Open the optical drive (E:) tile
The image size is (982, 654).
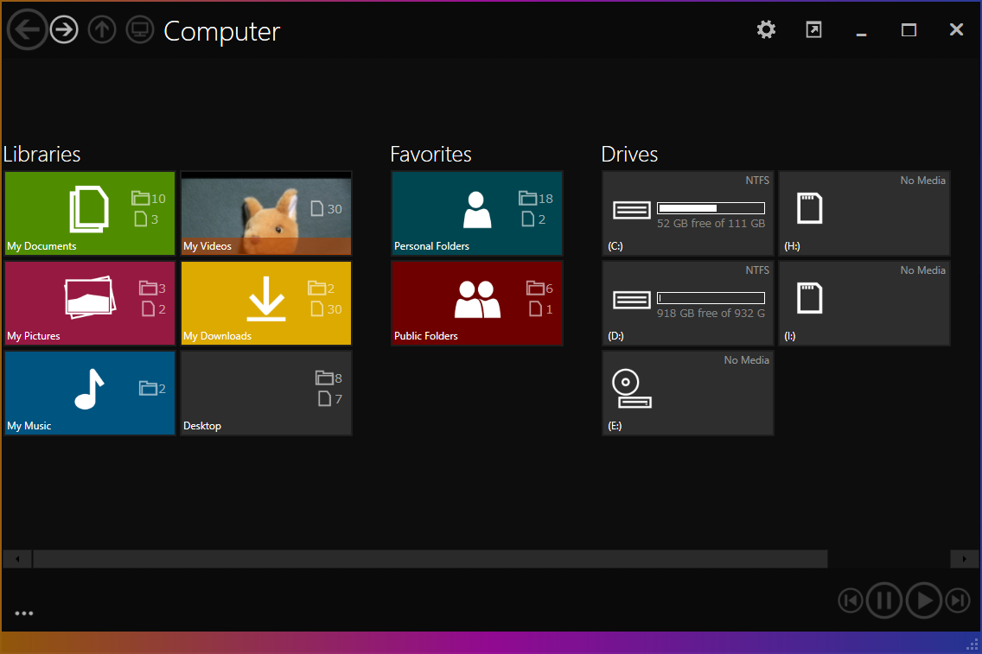point(687,393)
